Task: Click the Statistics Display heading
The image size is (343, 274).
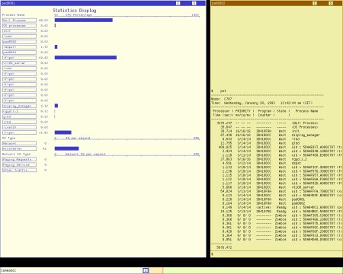Action: click(75, 11)
